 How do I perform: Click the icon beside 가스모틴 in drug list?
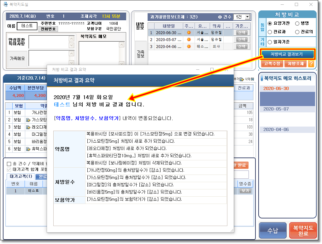[x=28, y=120]
